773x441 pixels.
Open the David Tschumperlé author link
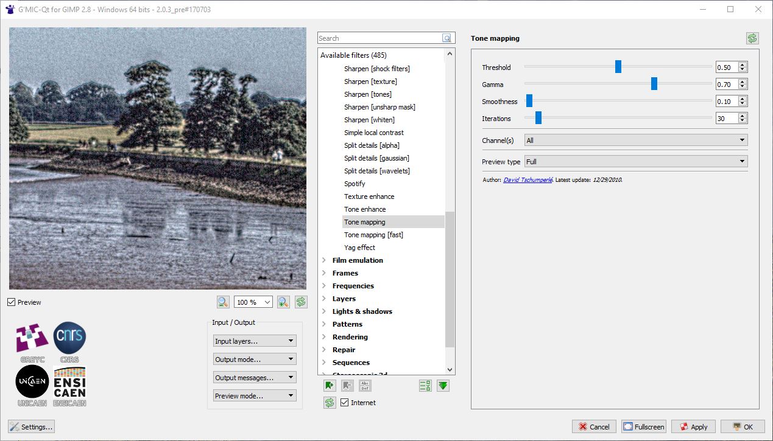(x=528, y=180)
